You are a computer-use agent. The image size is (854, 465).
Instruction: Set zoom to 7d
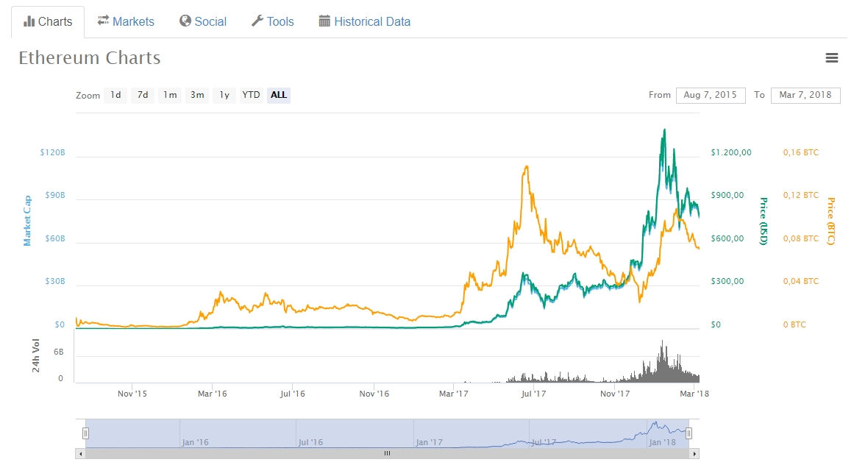click(143, 96)
